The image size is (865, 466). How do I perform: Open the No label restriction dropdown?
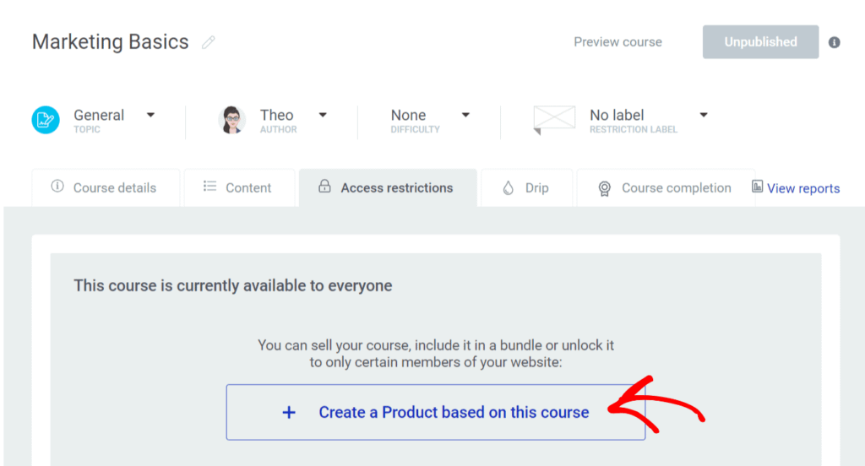coord(703,115)
